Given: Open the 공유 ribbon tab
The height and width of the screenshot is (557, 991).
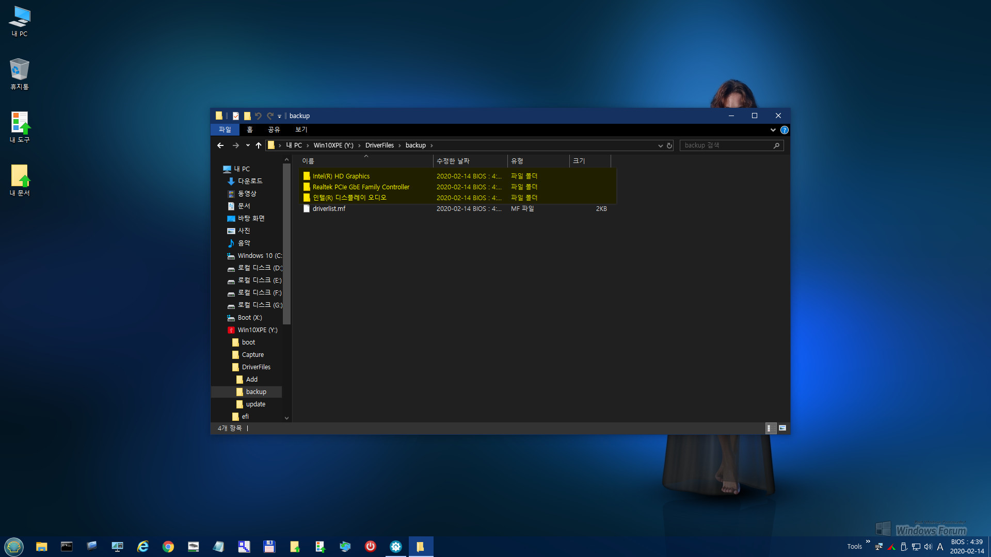Looking at the screenshot, I should [274, 129].
